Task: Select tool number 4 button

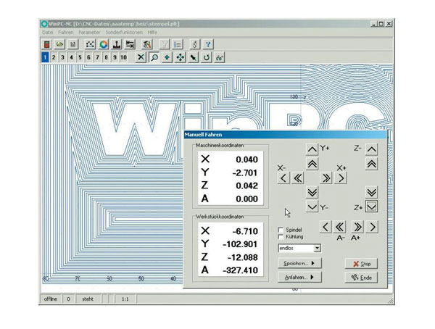Action: [71, 57]
